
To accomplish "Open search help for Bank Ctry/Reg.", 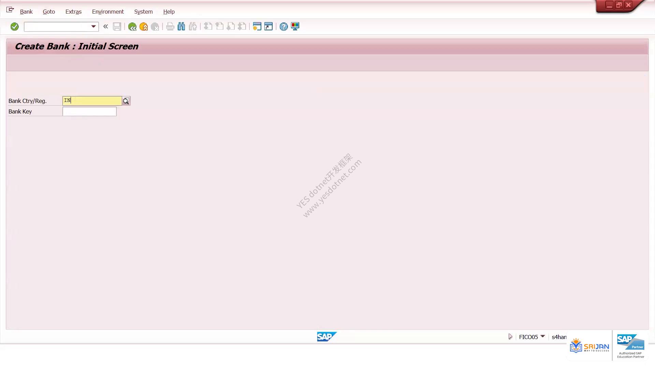I will coord(126,101).
